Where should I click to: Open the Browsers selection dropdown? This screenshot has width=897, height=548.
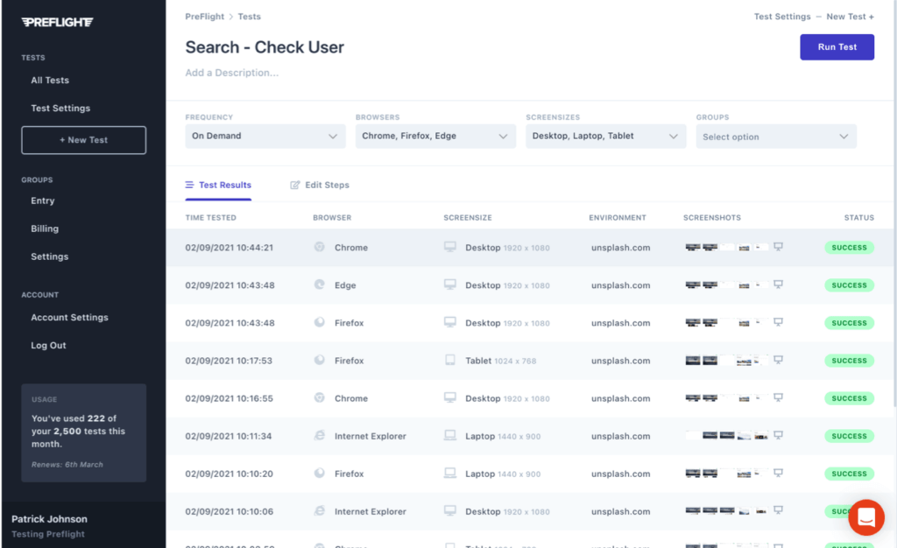point(434,137)
